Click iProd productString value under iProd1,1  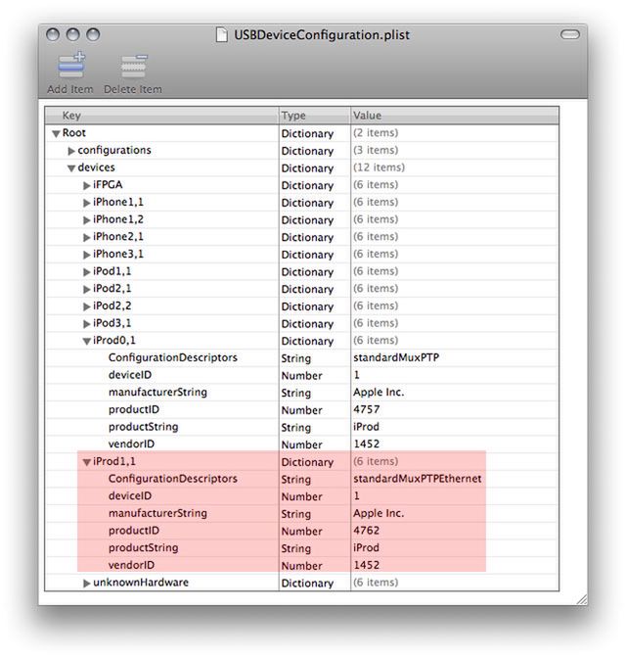coord(366,548)
